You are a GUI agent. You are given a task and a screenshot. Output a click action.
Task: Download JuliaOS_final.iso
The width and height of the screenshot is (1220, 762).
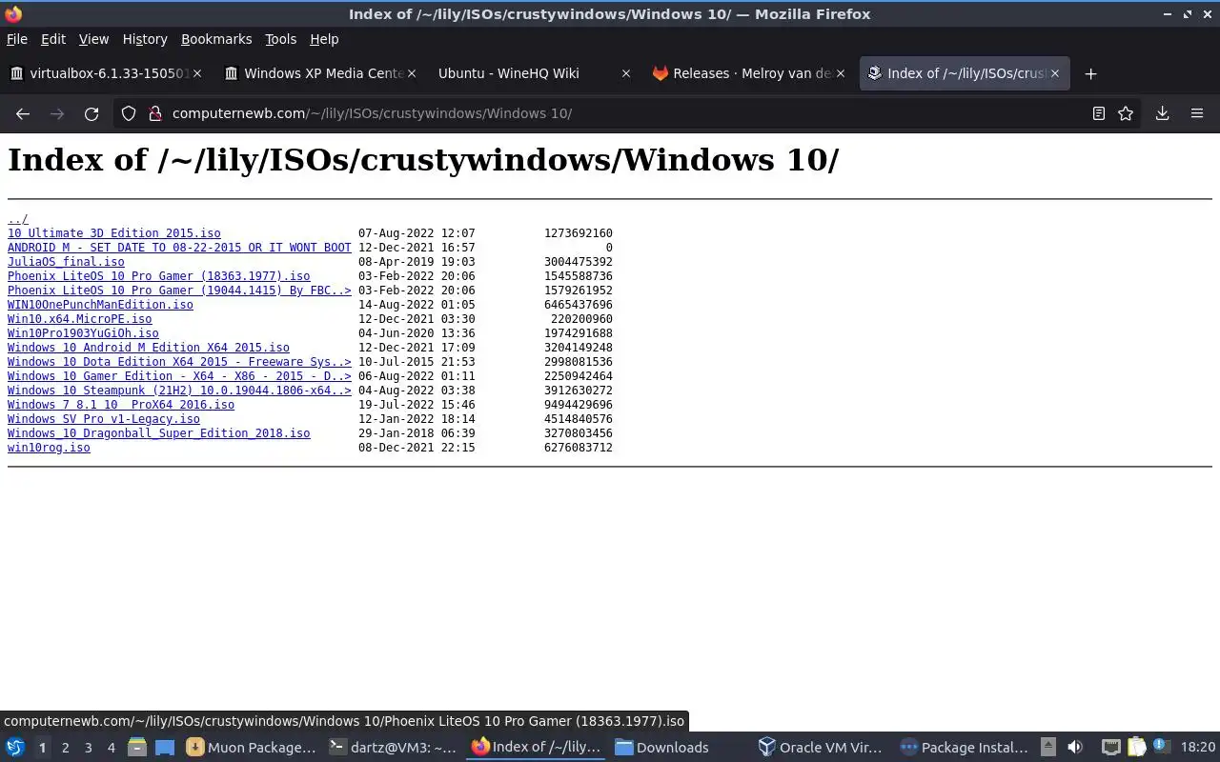click(x=66, y=262)
